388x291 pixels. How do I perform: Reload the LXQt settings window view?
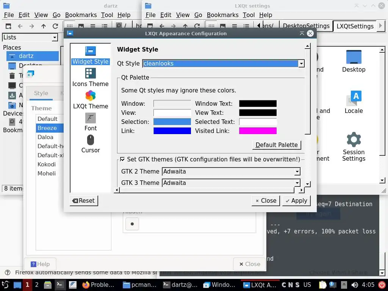click(x=197, y=26)
